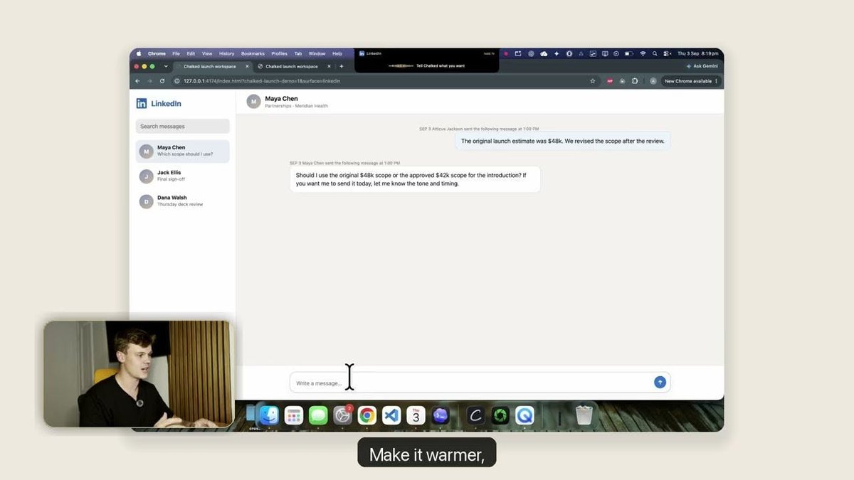
Task: Open the Trash from the Dock
Action: click(x=584, y=415)
